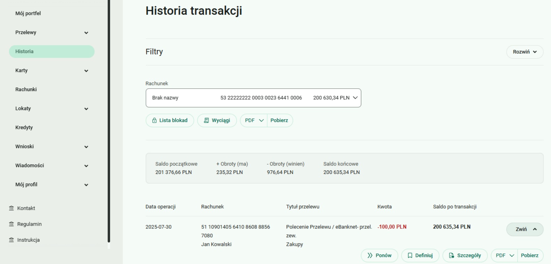Click the Pobierz button in the transaction row
The height and width of the screenshot is (264, 551).
(529, 256)
